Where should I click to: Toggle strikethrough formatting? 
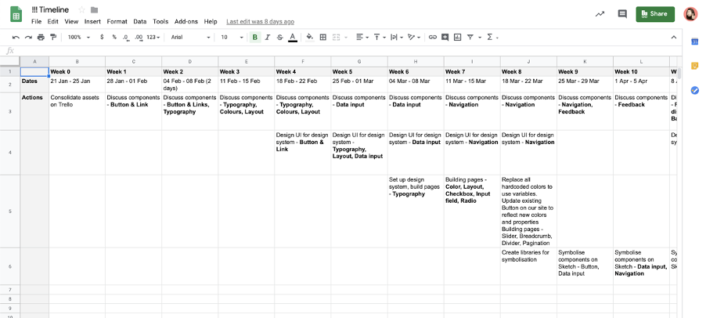click(279, 37)
